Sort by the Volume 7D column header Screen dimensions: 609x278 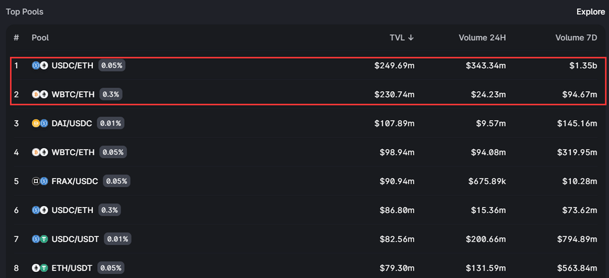pos(576,38)
